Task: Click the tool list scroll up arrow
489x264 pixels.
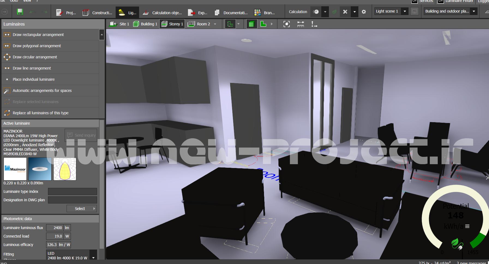Action: pyautogui.click(x=102, y=35)
